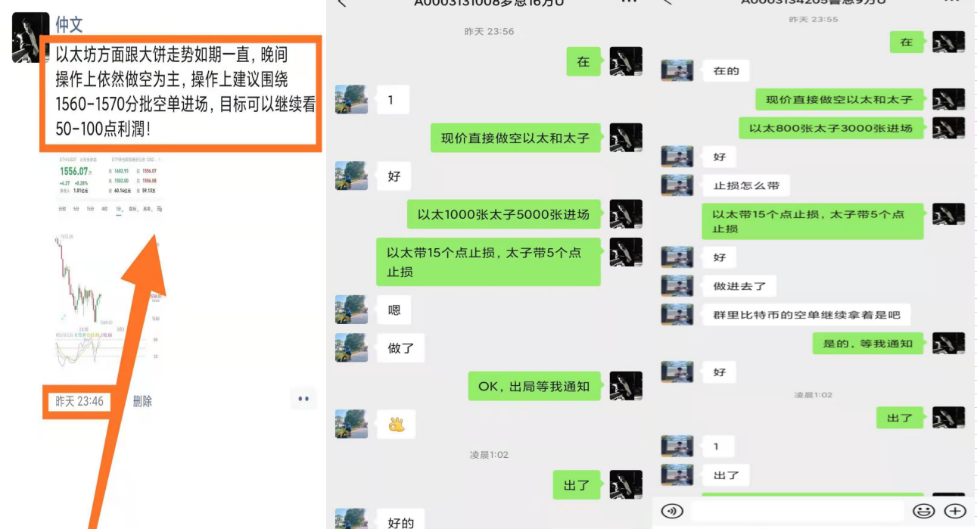Open the two-dot like/comment menu
The image size is (977, 529).
point(303,399)
